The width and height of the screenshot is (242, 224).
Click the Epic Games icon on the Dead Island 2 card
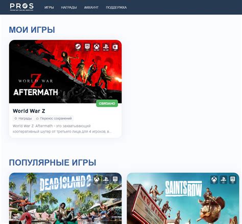point(115,180)
